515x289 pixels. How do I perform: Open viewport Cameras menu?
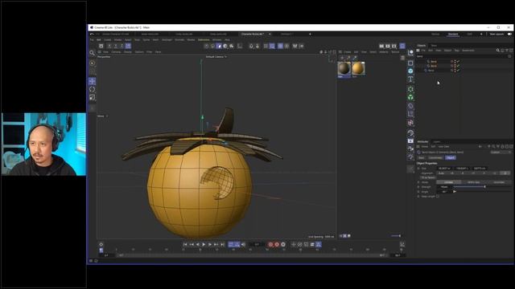coord(116,51)
